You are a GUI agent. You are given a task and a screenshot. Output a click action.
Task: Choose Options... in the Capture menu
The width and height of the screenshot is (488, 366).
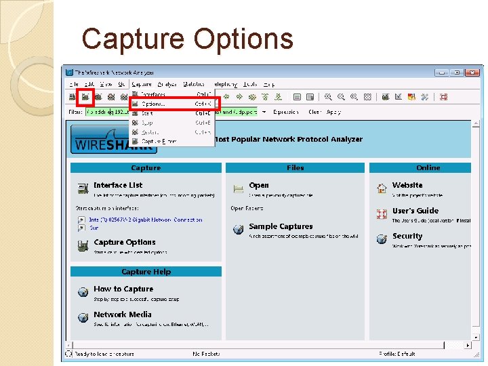171,104
